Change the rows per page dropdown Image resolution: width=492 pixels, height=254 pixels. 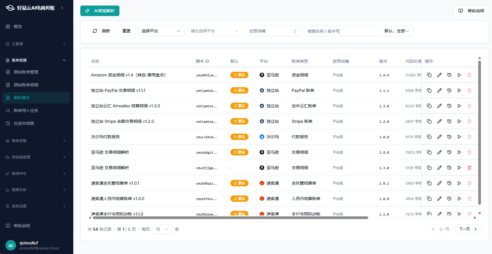pyautogui.click(x=162, y=229)
